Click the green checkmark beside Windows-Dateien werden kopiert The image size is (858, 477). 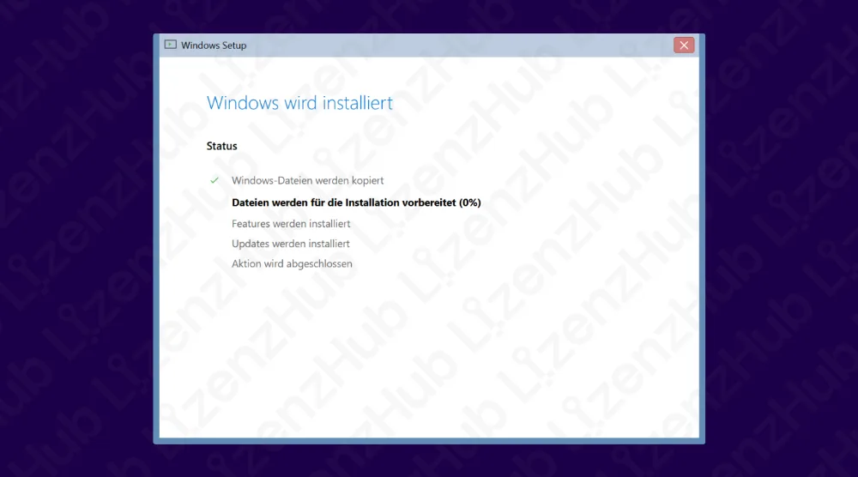pyautogui.click(x=214, y=180)
